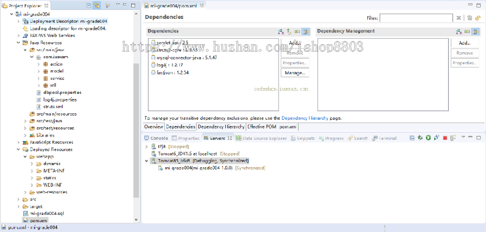486x232 pixels.
Task: Clear the Filter field with X icon
Action: (x=458, y=18)
